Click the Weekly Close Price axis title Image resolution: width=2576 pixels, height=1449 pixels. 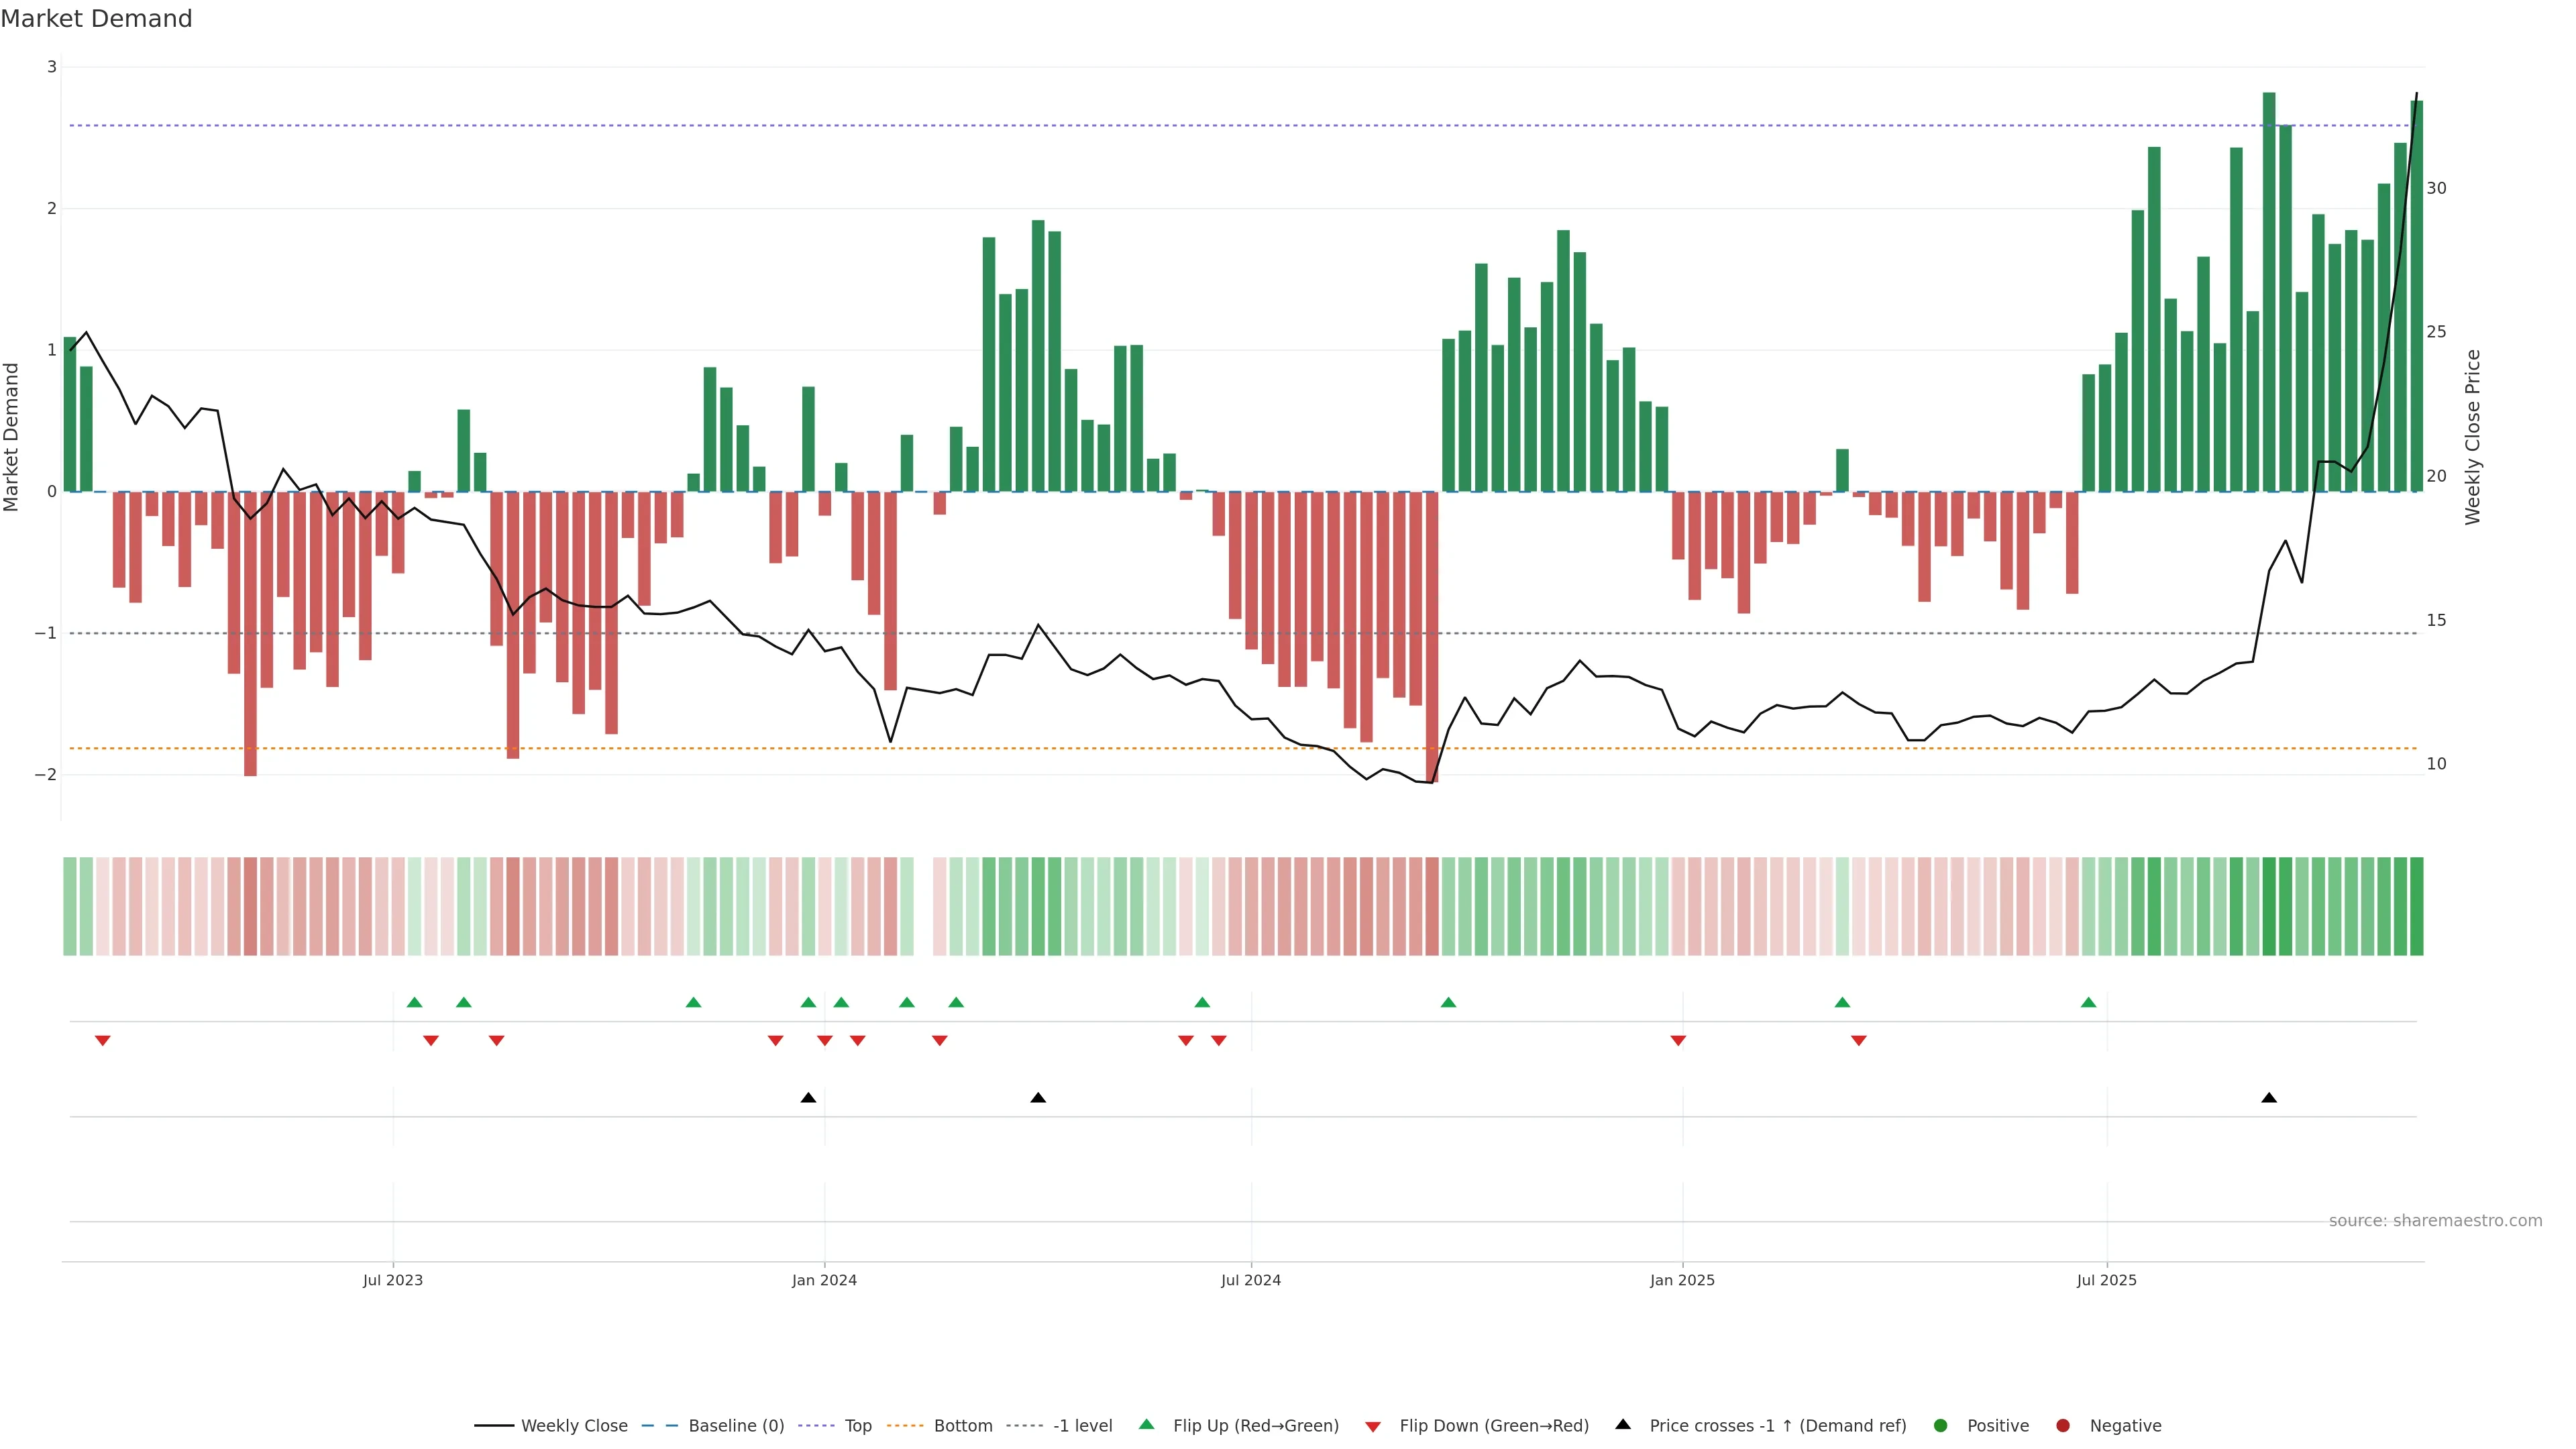[x=2473, y=437]
